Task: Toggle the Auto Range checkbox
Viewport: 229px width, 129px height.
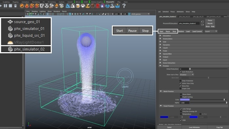Action: pyautogui.click(x=181, y=109)
